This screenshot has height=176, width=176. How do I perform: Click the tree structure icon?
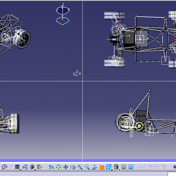tap(25, 167)
